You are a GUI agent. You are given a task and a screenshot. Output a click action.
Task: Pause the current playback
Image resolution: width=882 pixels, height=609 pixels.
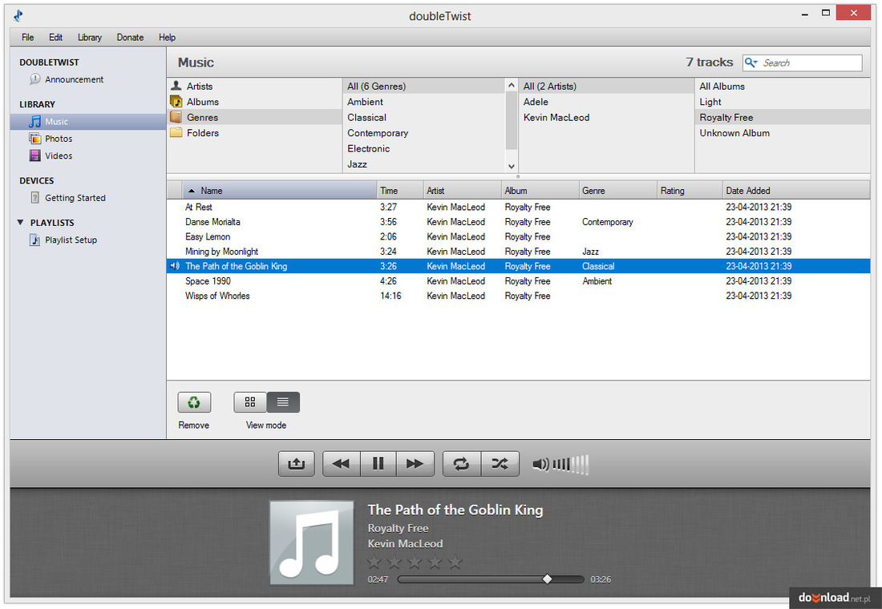pos(378,464)
